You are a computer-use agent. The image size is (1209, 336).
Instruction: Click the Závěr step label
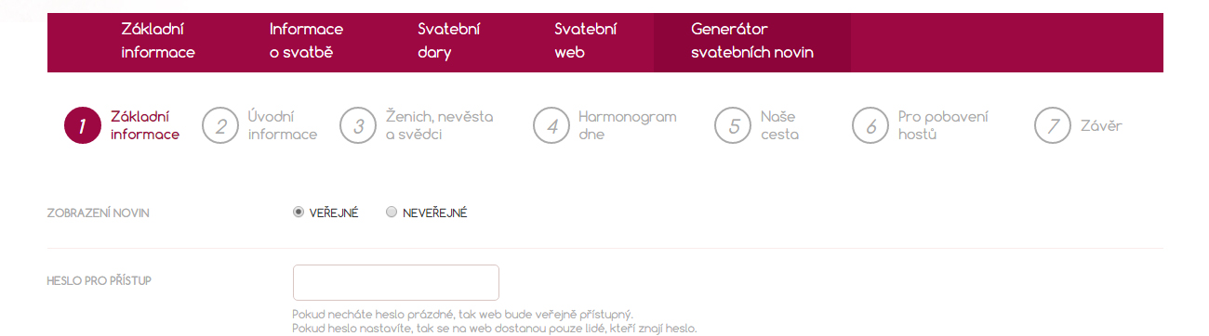pos(1101,125)
